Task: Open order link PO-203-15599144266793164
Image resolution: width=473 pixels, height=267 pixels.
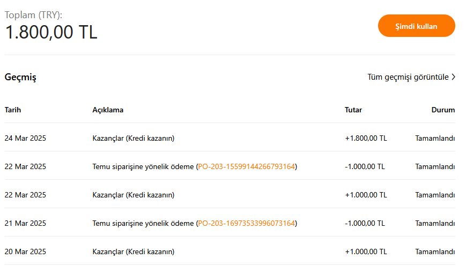Action: click(x=246, y=166)
